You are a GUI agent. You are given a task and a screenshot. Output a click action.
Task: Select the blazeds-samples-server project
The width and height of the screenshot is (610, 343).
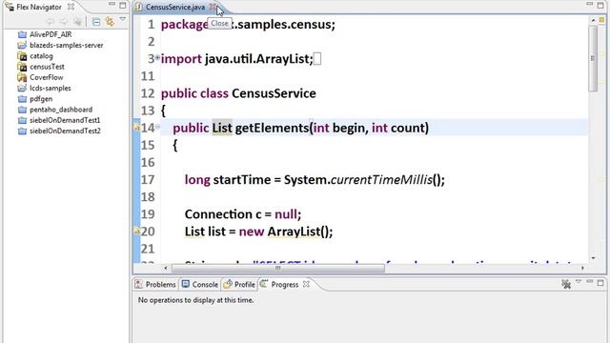pyautogui.click(x=66, y=45)
